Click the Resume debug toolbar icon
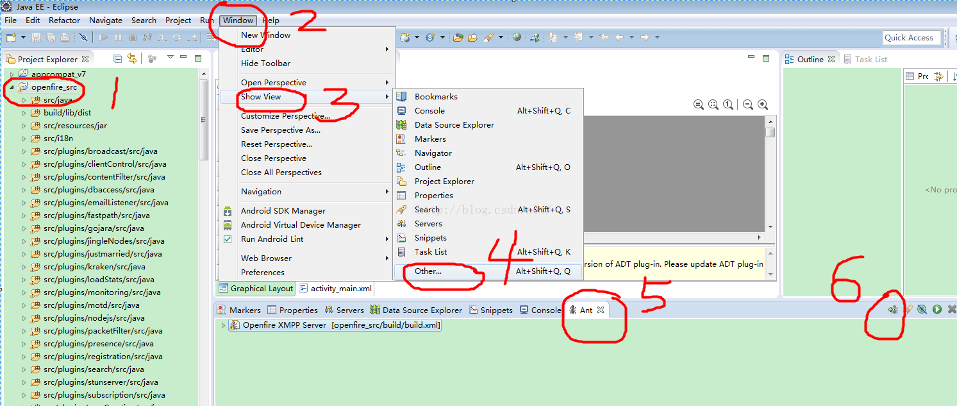Screen dimensions: 957x406 [x=103, y=38]
